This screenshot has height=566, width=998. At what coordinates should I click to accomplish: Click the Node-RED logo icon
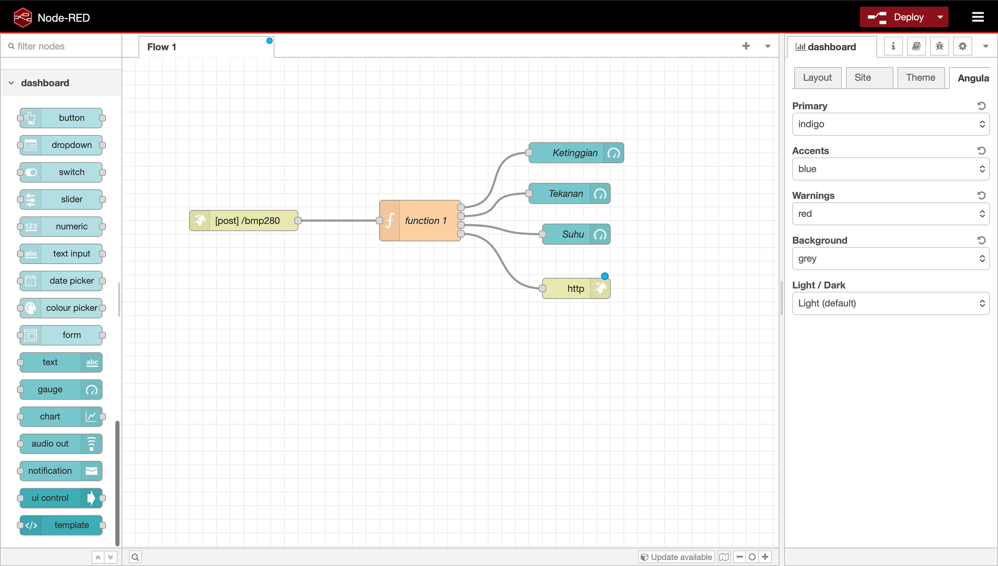tap(23, 17)
